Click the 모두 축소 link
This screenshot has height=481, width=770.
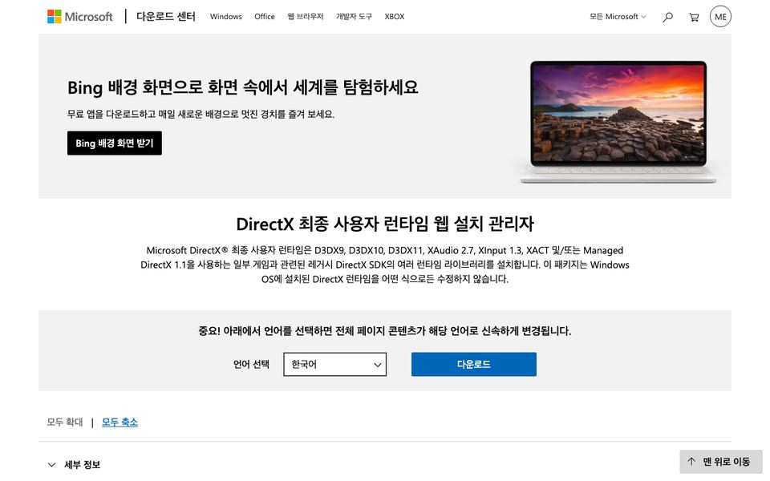coord(120,422)
